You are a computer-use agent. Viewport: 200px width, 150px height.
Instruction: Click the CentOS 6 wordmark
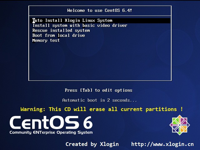51,123
